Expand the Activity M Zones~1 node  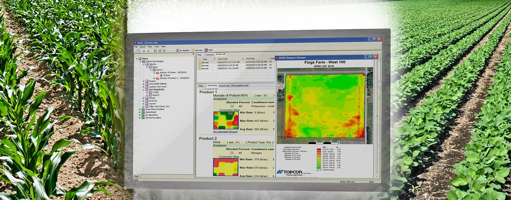coord(154,78)
